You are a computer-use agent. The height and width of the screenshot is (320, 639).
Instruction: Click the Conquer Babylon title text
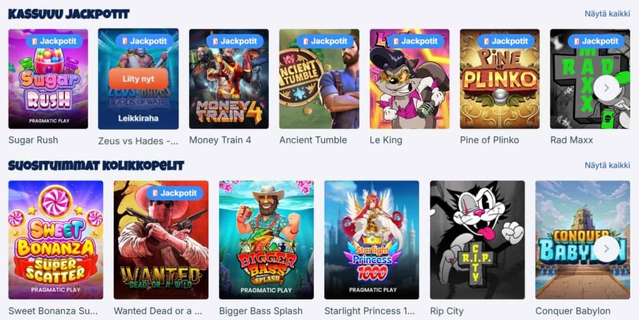click(573, 311)
